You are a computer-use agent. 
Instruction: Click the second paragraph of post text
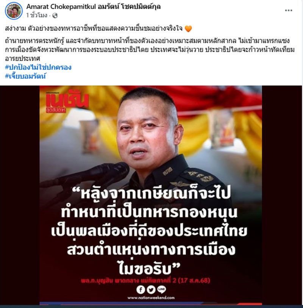[150, 50]
